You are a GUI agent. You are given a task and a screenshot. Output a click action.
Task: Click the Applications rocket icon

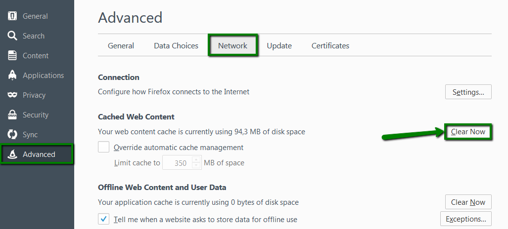(12, 75)
